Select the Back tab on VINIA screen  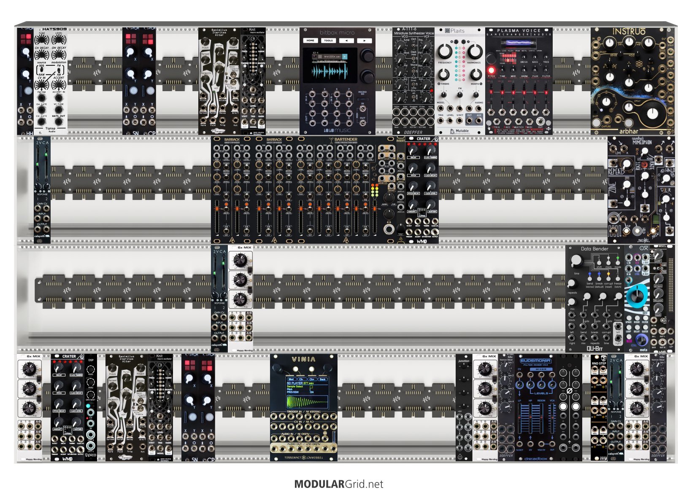point(322,379)
